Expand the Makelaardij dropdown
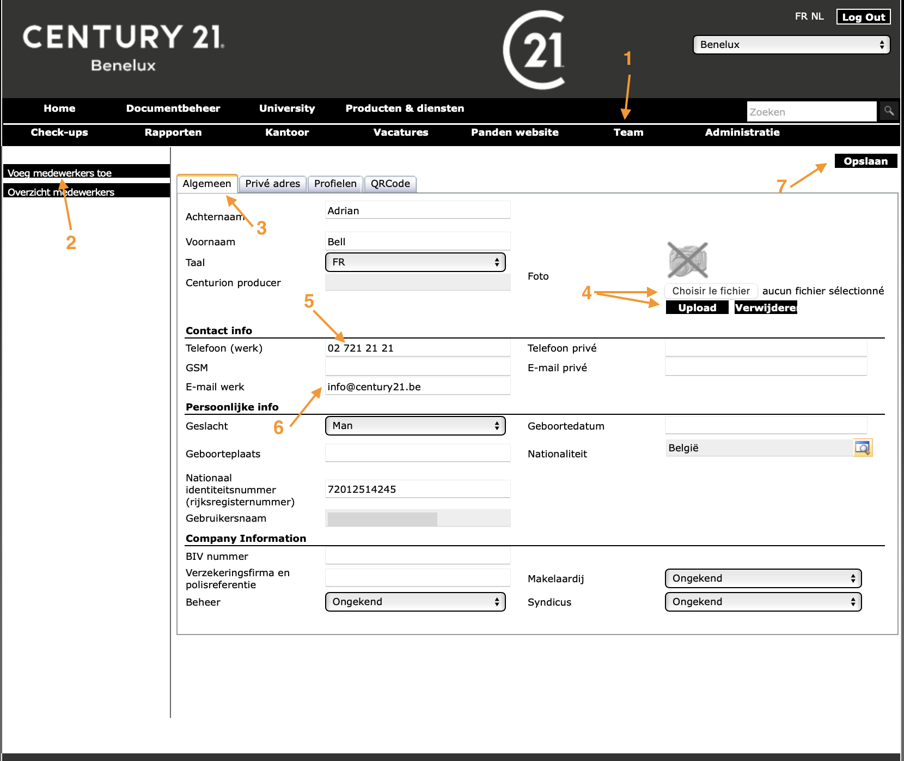The width and height of the screenshot is (904, 761). (763, 578)
